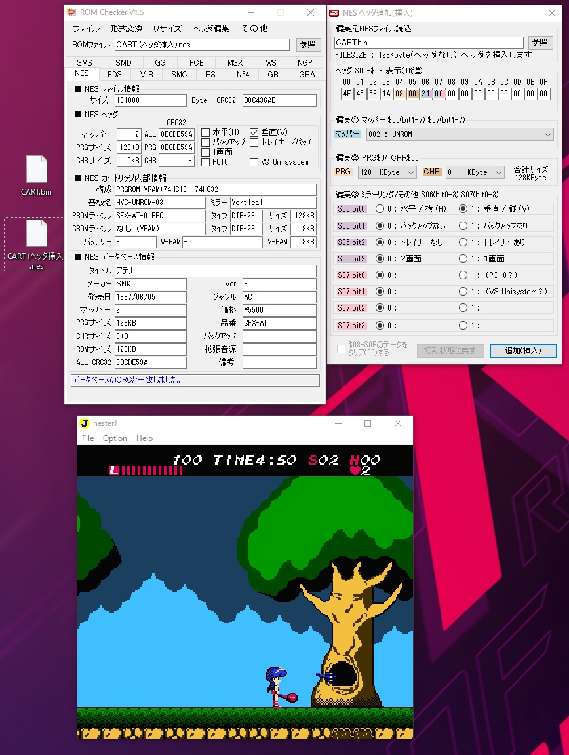Open nesterJ File menu
Image resolution: width=569 pixels, height=755 pixels.
coord(88,438)
